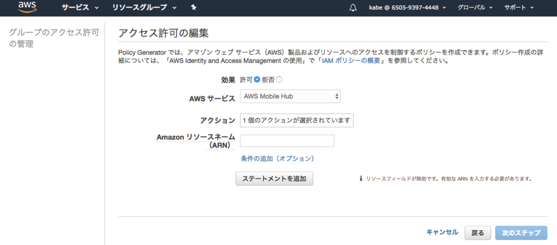Open the サポート menu

[519, 8]
